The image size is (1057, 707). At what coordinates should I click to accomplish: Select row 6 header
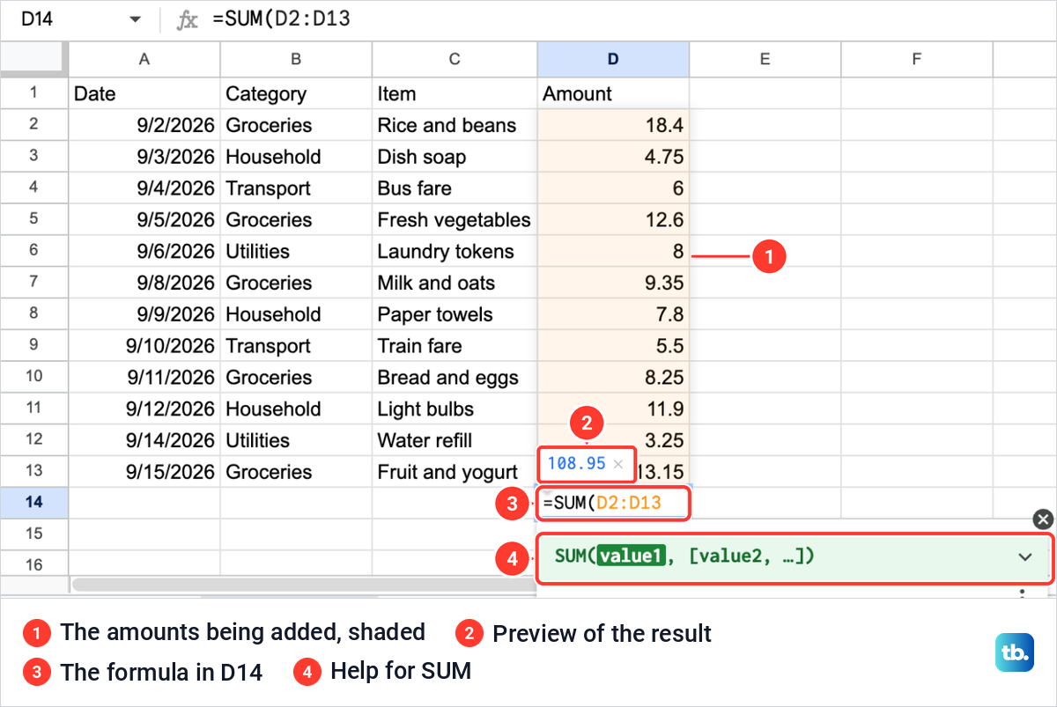click(x=33, y=251)
